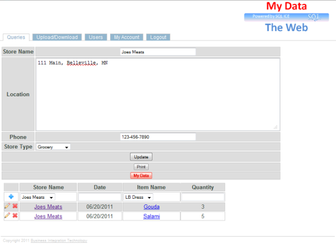
Task: Open the Store Type Grocery dropdown
Action: coord(53,147)
